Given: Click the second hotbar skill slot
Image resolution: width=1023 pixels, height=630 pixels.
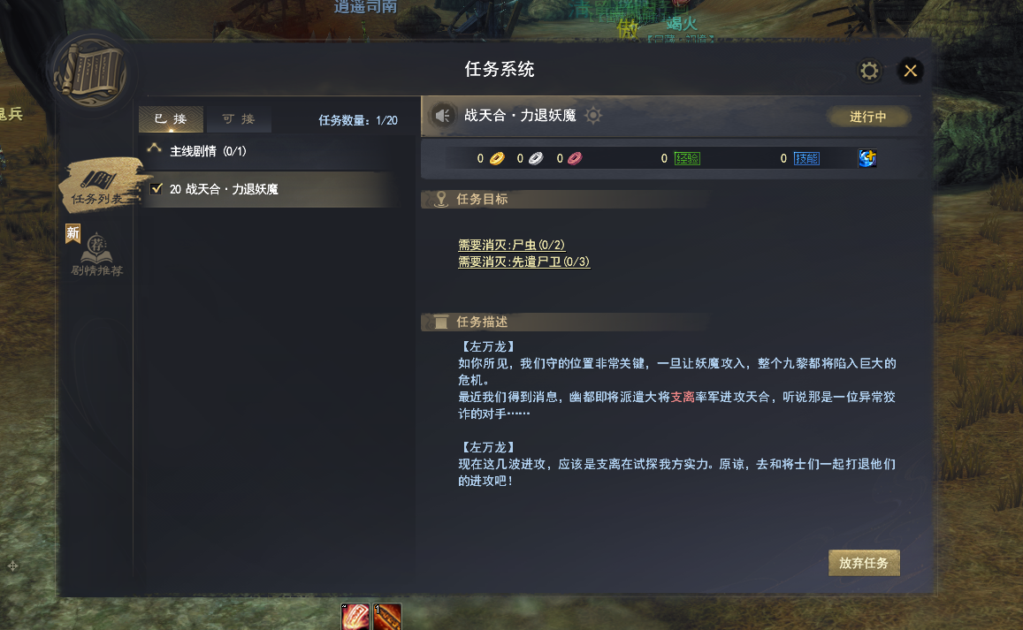Looking at the screenshot, I should 387,617.
